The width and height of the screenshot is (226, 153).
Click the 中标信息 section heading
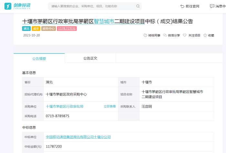point(29,127)
